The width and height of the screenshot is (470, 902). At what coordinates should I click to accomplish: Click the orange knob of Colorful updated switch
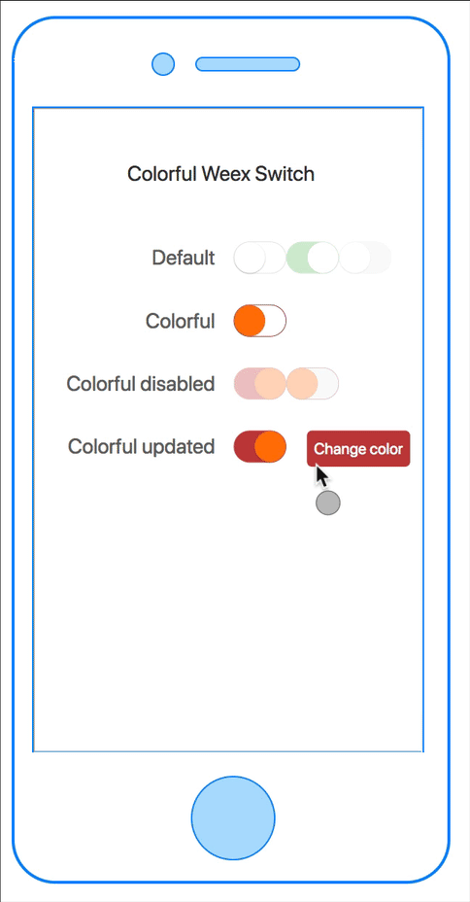(x=270, y=446)
